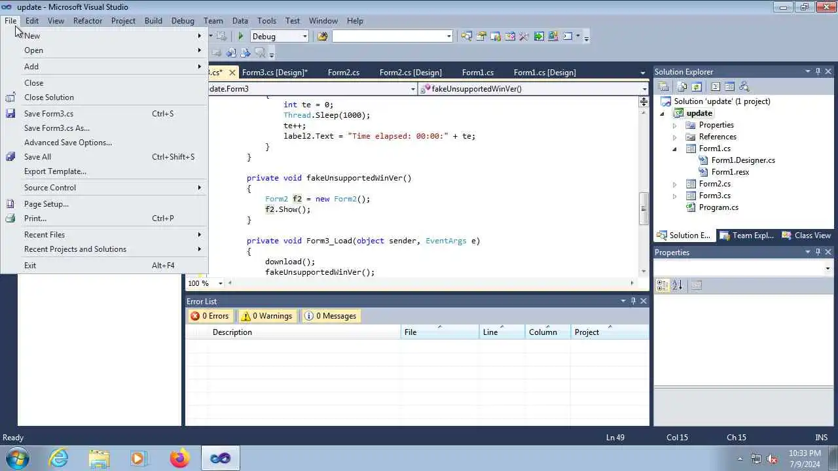The image size is (838, 471).
Task: Open the Properties Window toolbar icon
Action: (481, 37)
